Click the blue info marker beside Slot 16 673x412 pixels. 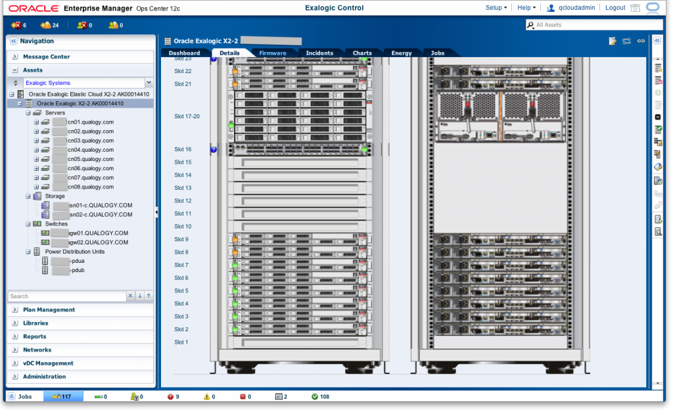[x=214, y=150]
